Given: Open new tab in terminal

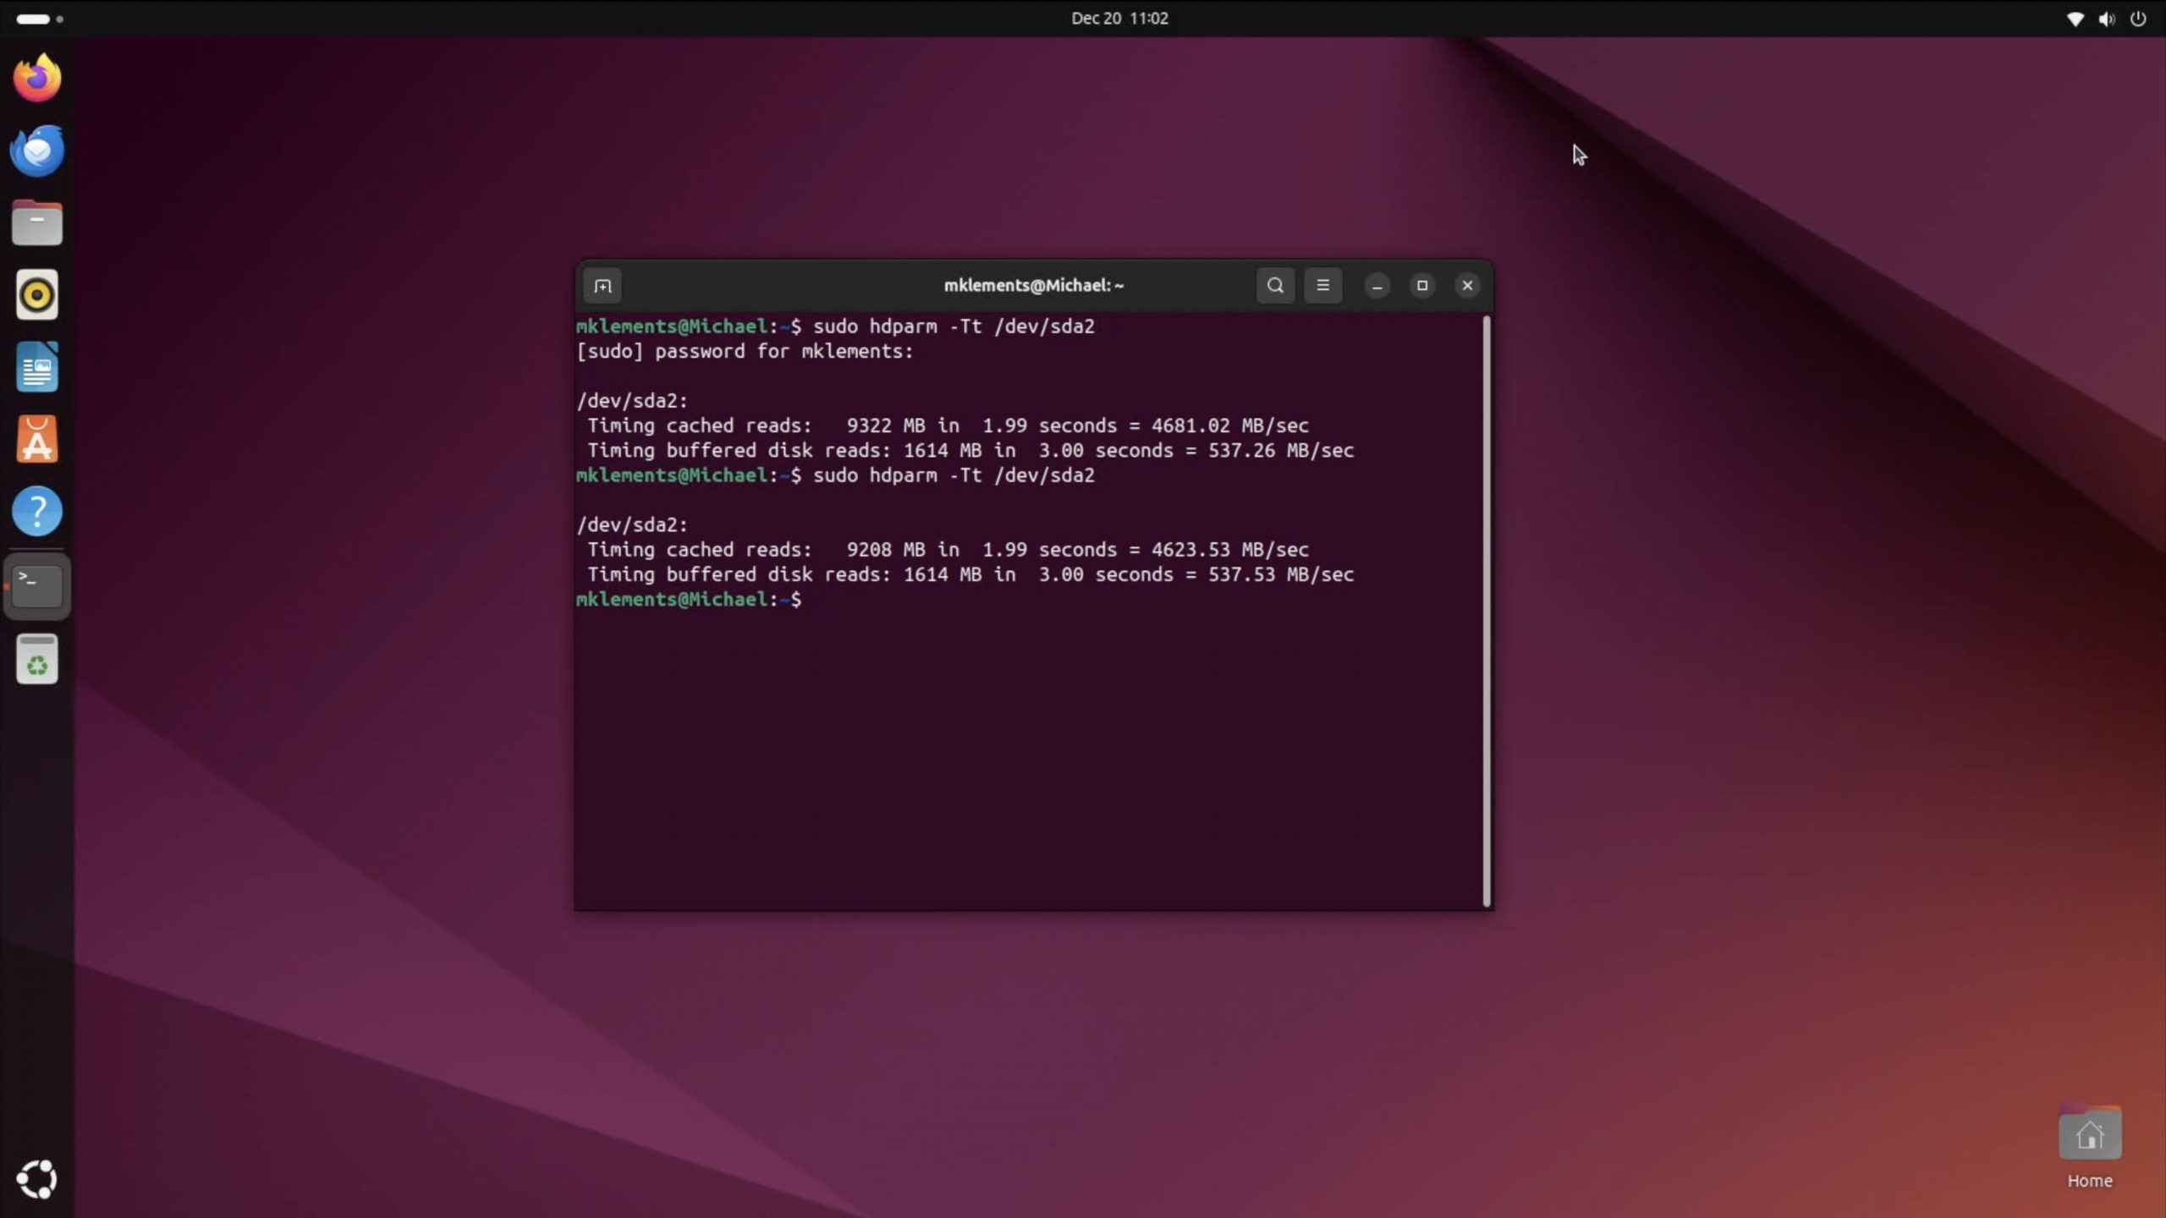Looking at the screenshot, I should pyautogui.click(x=602, y=286).
